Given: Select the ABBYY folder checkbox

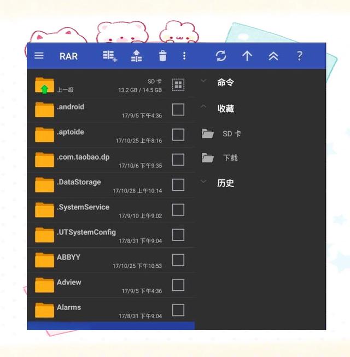Looking at the screenshot, I should [178, 260].
